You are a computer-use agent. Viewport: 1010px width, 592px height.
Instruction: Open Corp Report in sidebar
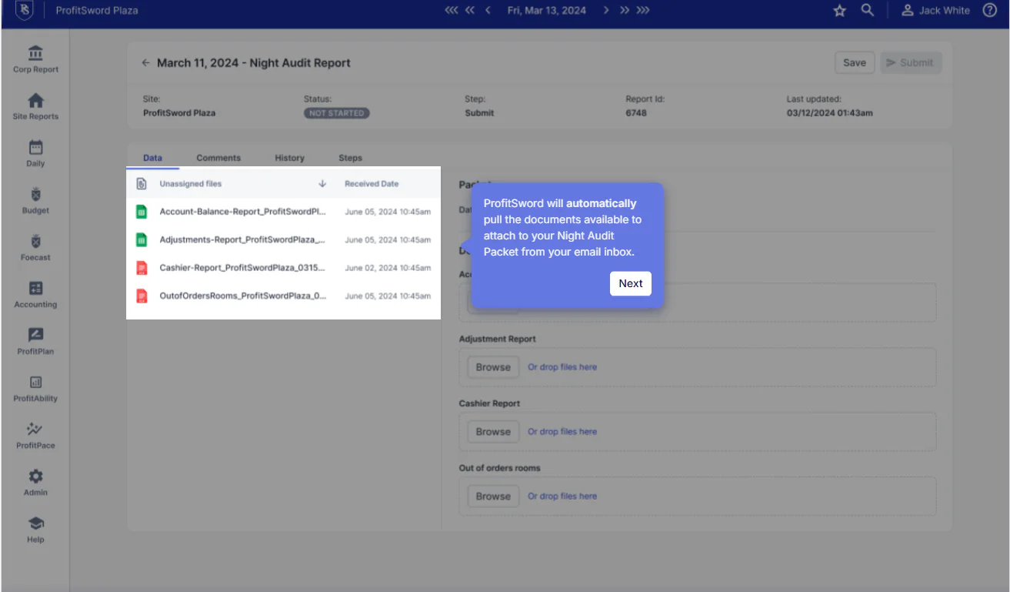click(35, 59)
